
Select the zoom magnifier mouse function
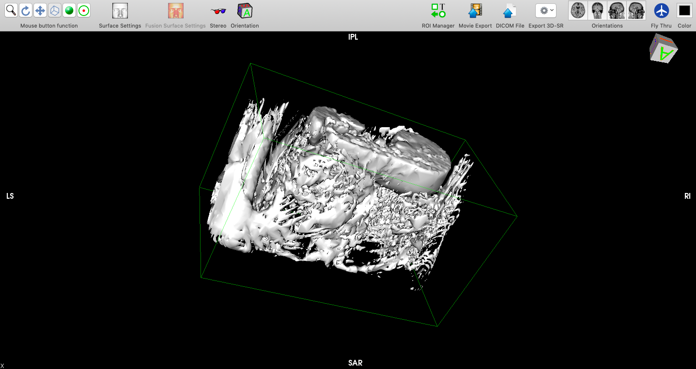(x=11, y=10)
